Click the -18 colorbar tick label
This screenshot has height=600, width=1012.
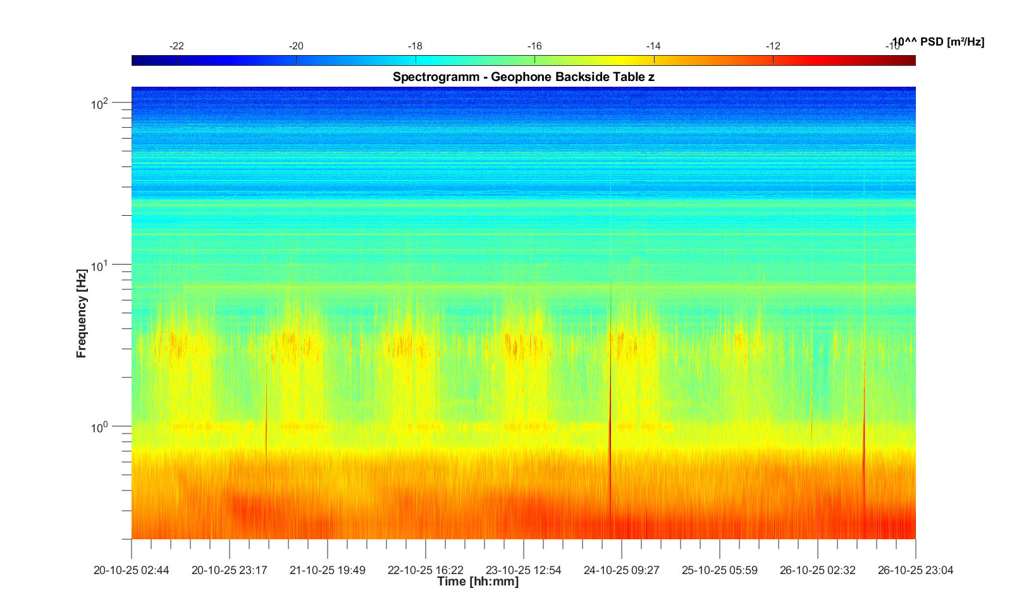tap(415, 46)
